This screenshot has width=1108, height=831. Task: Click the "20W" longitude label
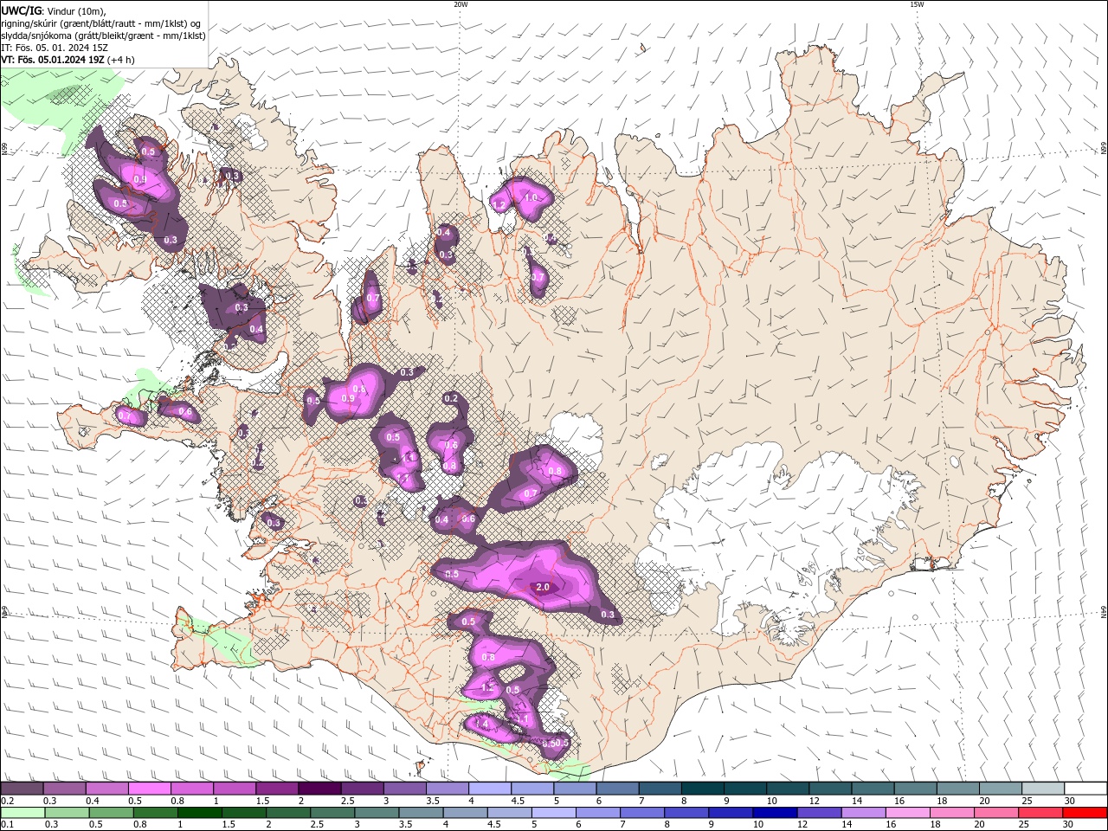coord(461,4)
